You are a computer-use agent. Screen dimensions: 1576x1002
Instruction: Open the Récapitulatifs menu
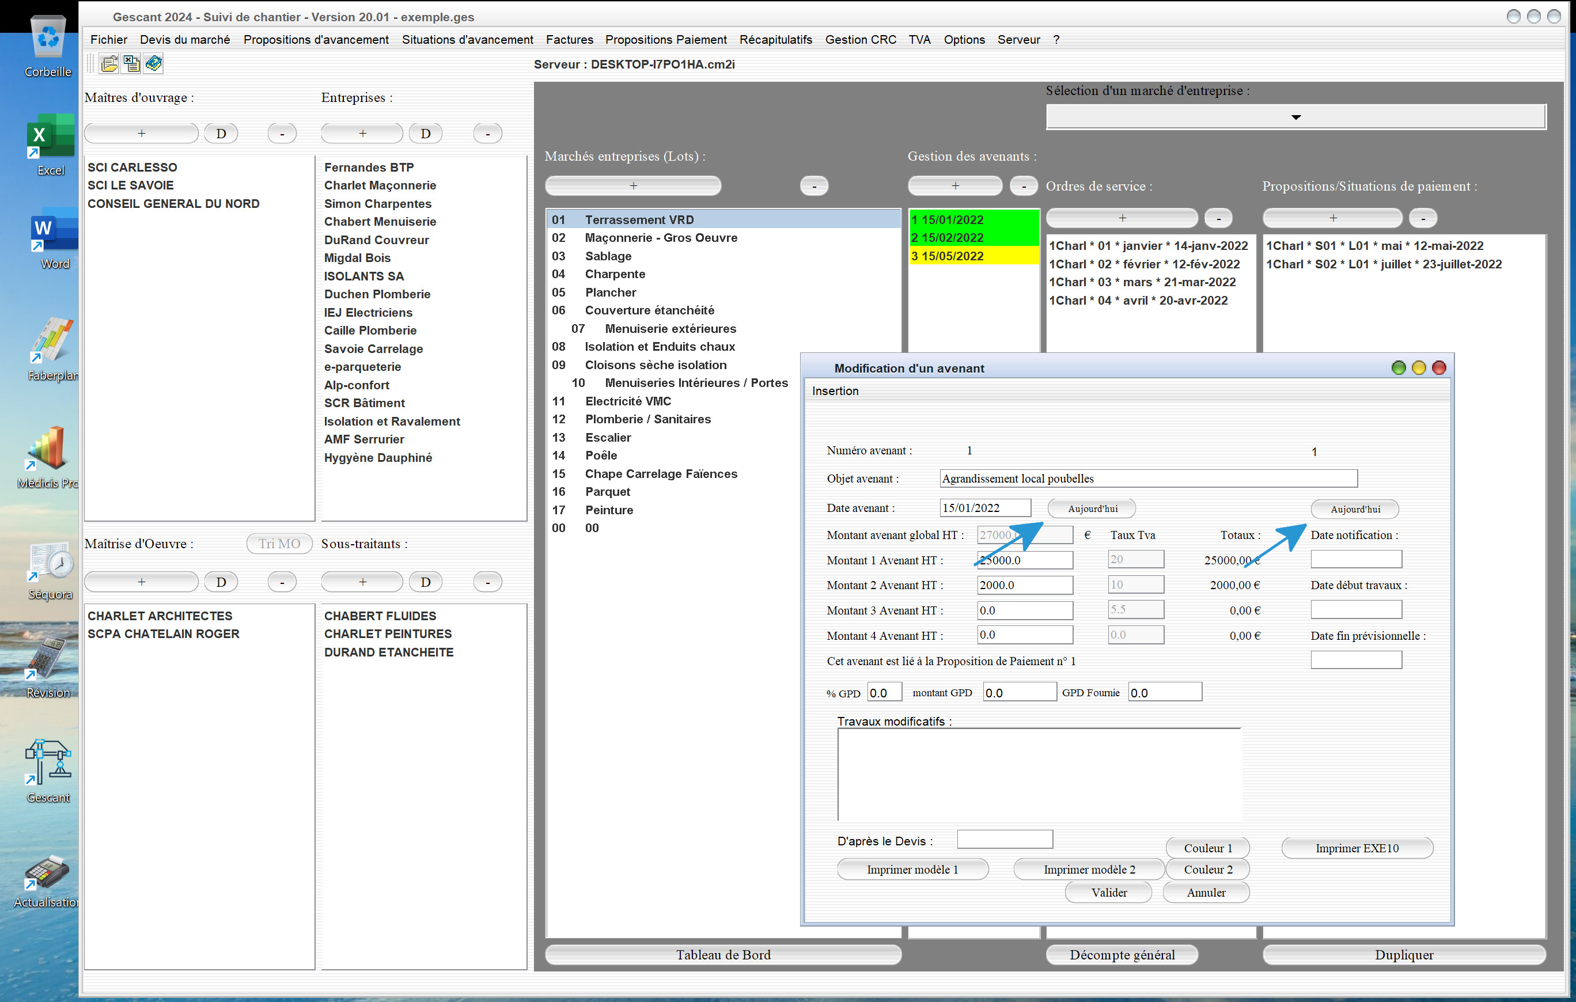775,39
